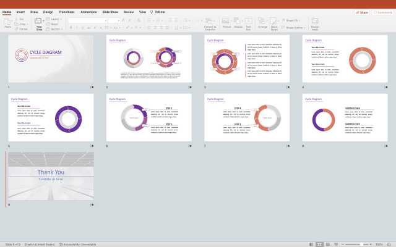Open the Insert tab
Screen dimensions: 396x247
[20, 12]
